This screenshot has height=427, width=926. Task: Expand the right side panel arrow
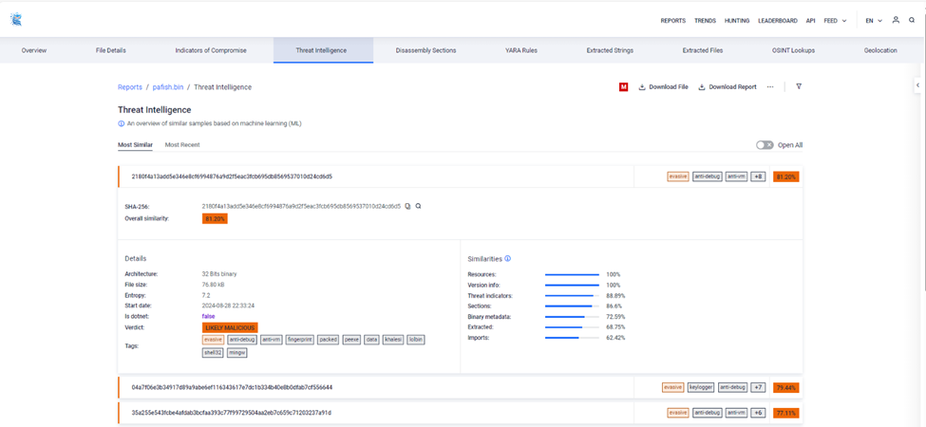917,85
